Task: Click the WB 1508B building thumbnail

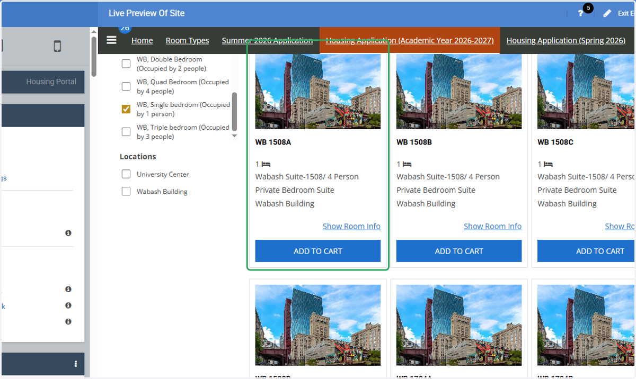Action: 459,91
